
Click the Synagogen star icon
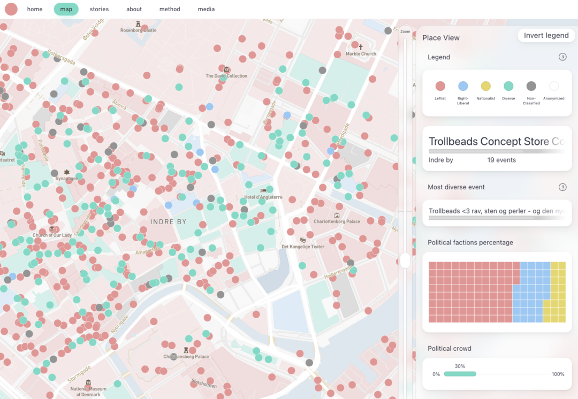67,172
